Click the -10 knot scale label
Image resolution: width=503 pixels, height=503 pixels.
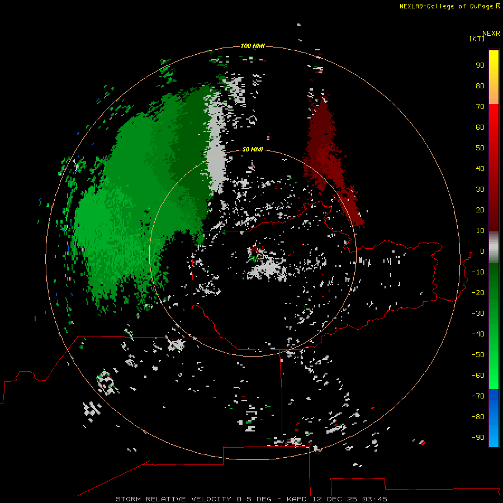(478, 272)
